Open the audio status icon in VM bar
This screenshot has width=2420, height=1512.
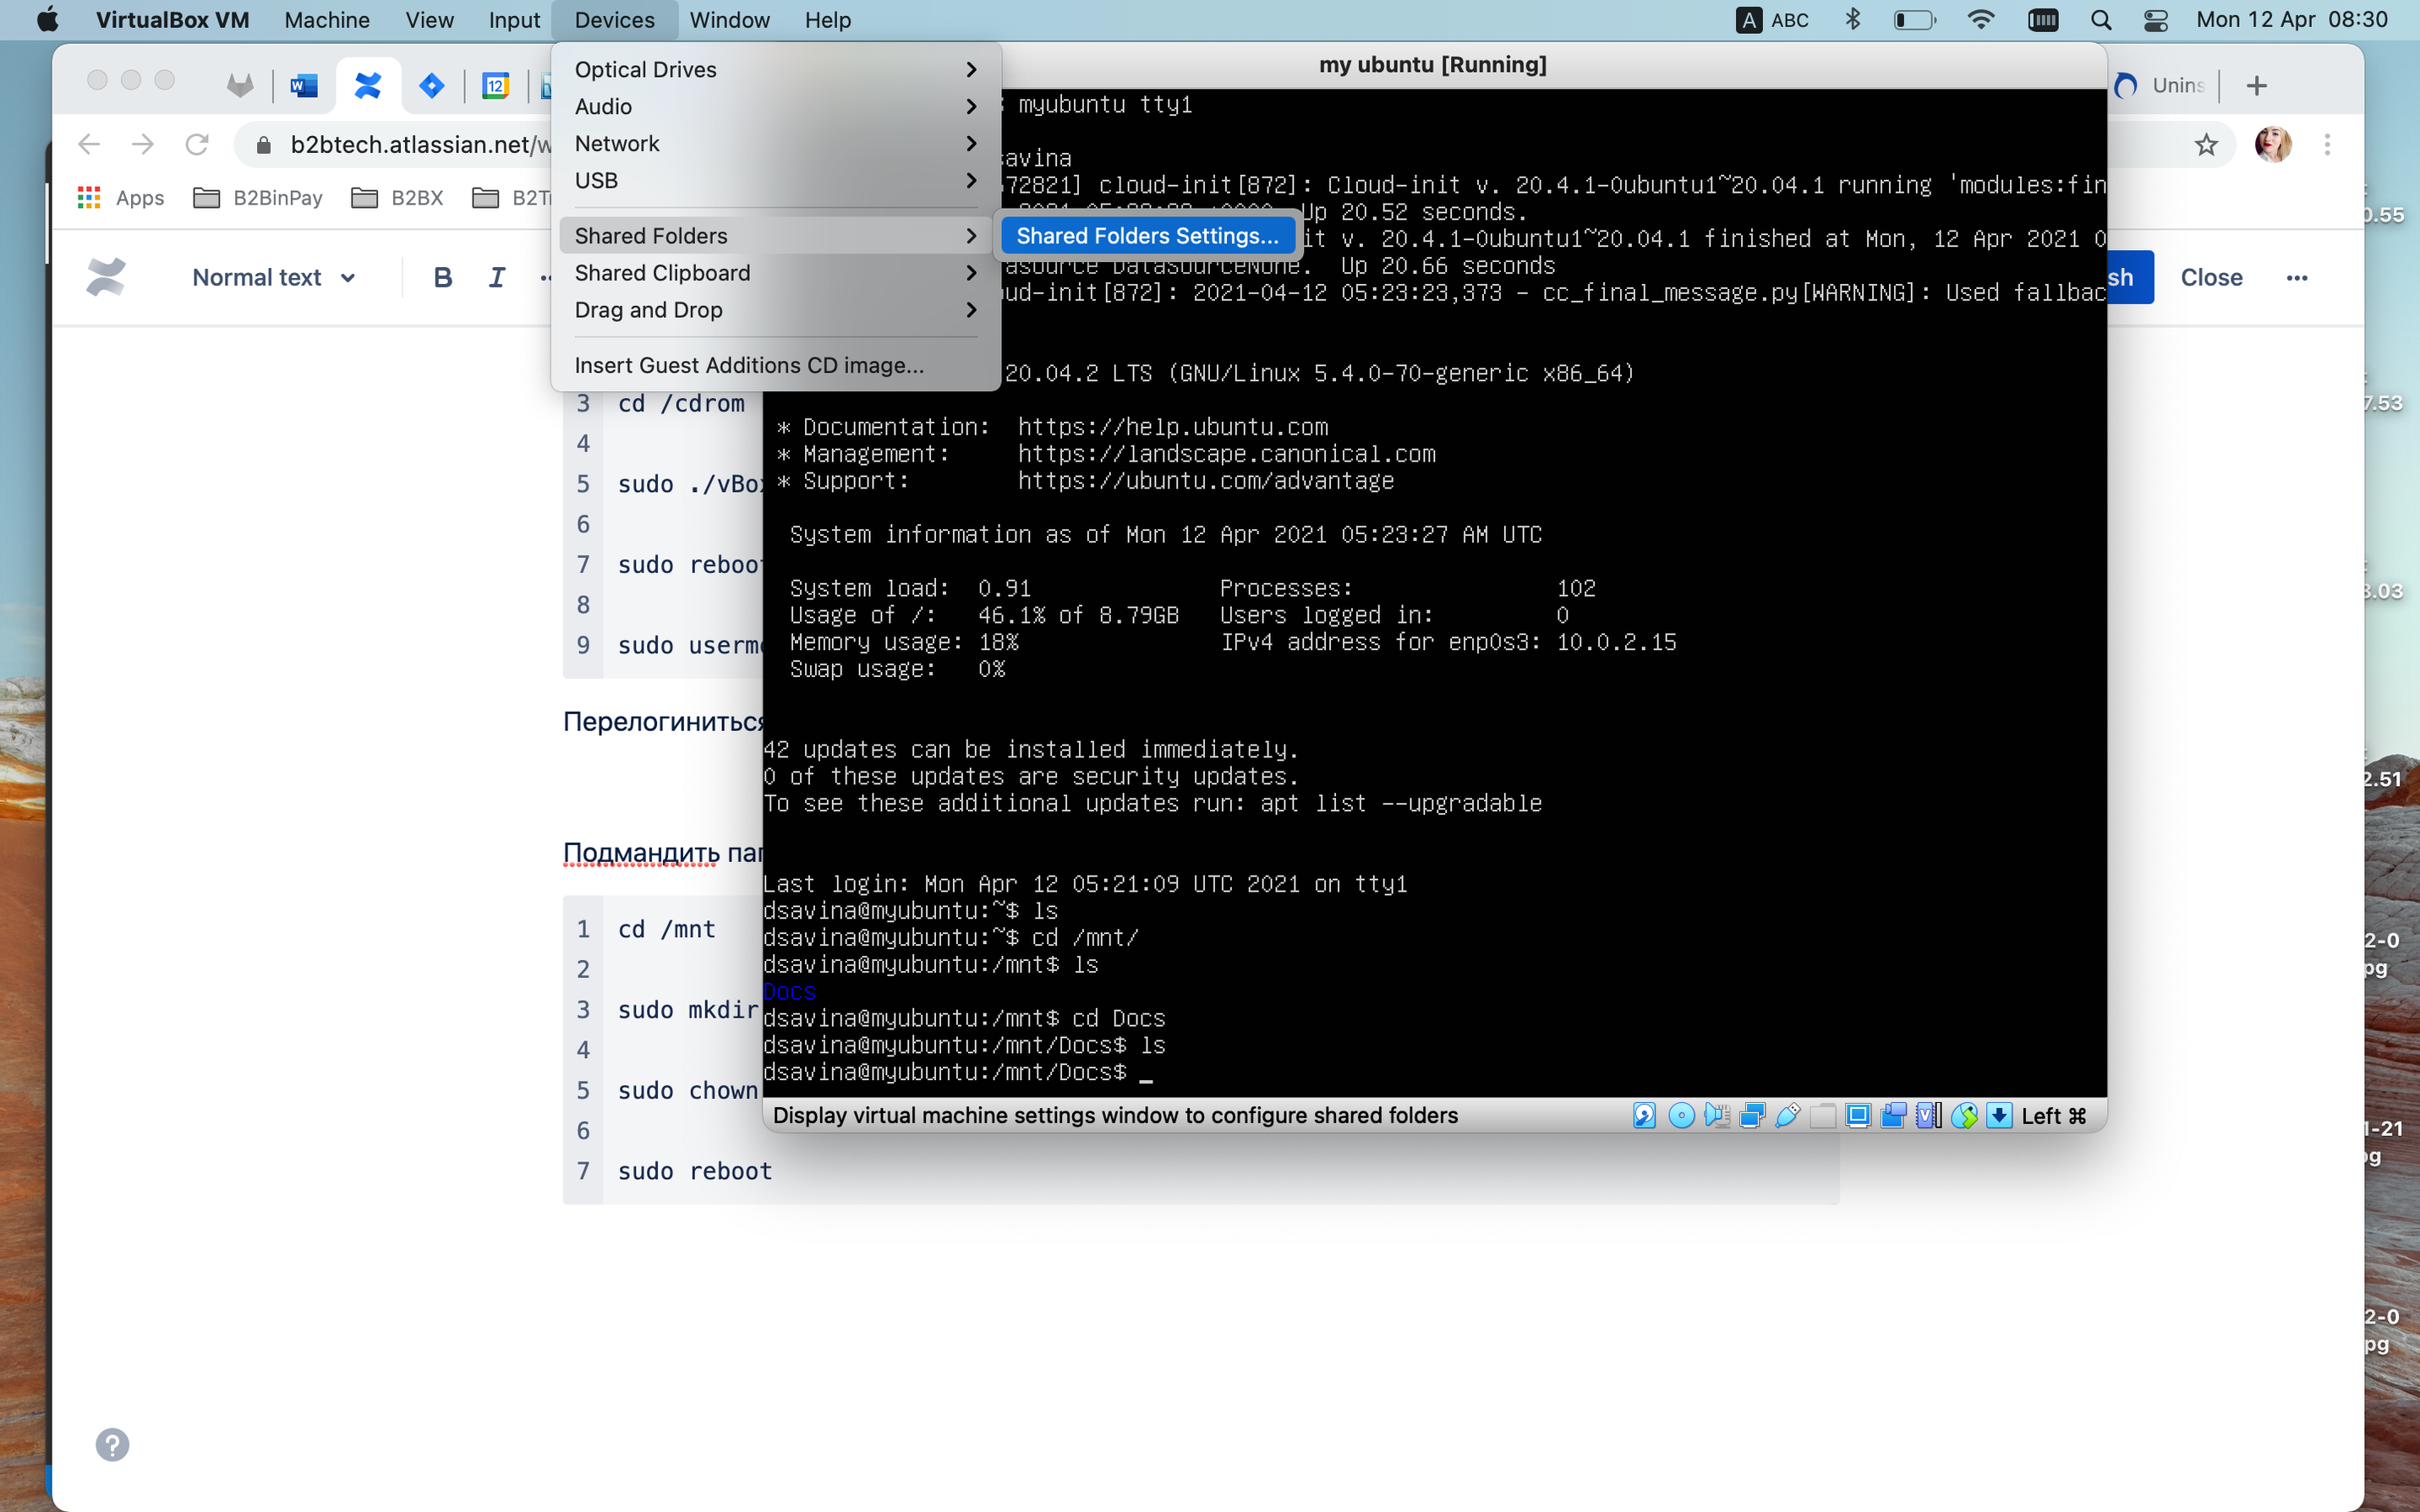tap(1716, 1115)
